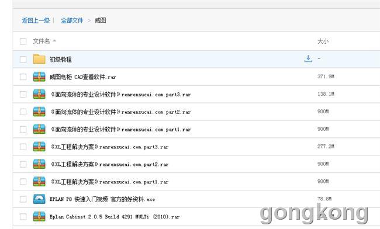380x229 pixels.
Task: Open 《面向流体的专业设计软件》renrensucai.com.part2.rar
Action: point(120,112)
